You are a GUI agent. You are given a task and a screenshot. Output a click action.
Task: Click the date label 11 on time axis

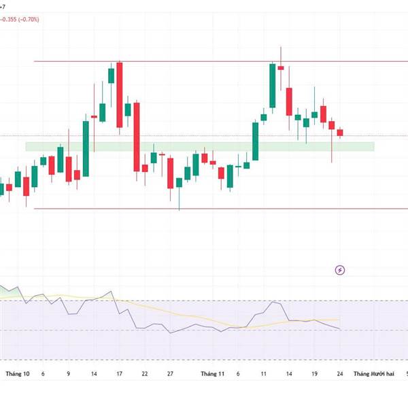click(264, 374)
